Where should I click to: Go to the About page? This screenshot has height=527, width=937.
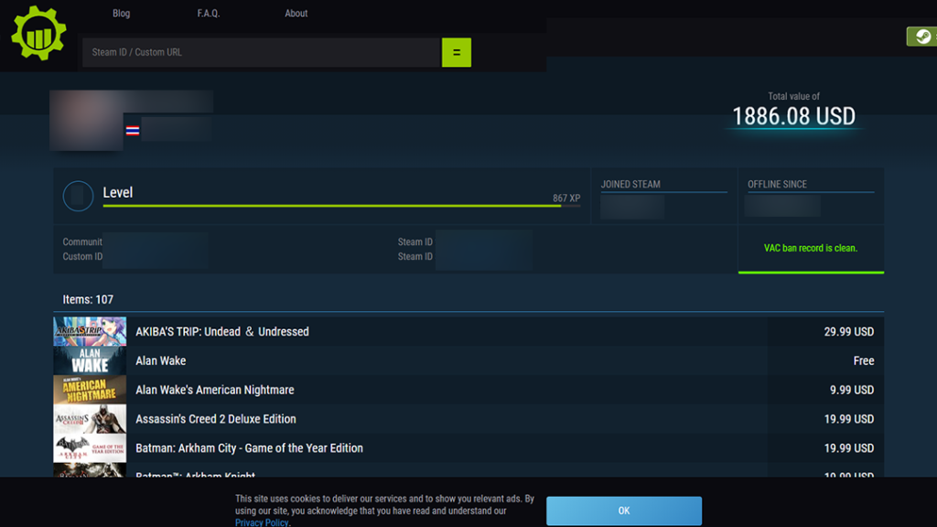point(296,13)
